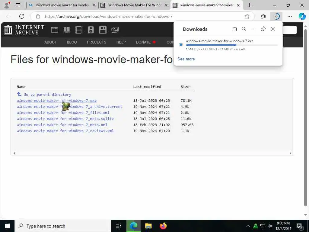Pin the Downloads panel
Viewport: 309px width, 232px height.
263,29
